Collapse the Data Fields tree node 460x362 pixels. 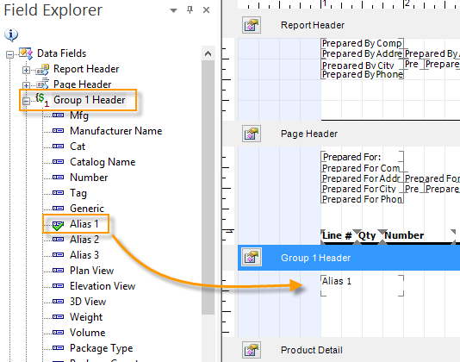coord(9,54)
